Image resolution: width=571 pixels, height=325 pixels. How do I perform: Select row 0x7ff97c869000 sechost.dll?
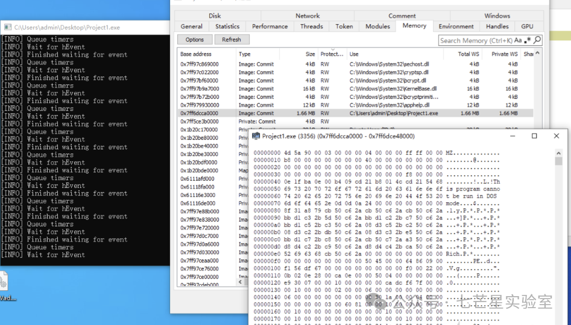[355, 64]
